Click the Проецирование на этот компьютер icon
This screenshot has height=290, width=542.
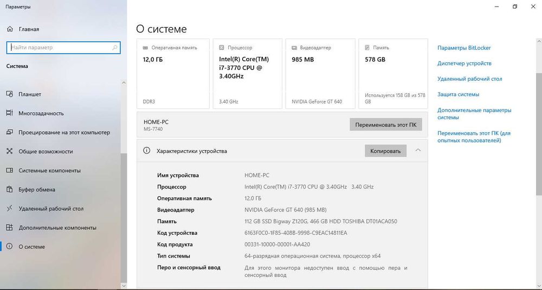click(10, 132)
